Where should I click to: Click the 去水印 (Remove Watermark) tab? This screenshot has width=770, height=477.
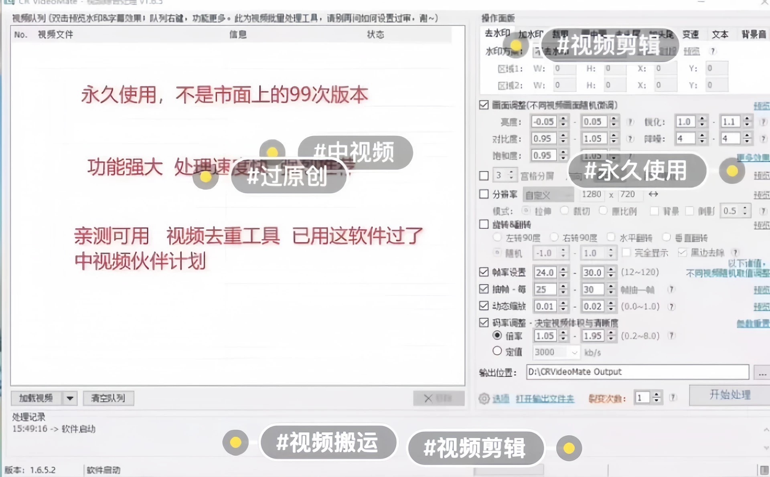pyautogui.click(x=496, y=34)
